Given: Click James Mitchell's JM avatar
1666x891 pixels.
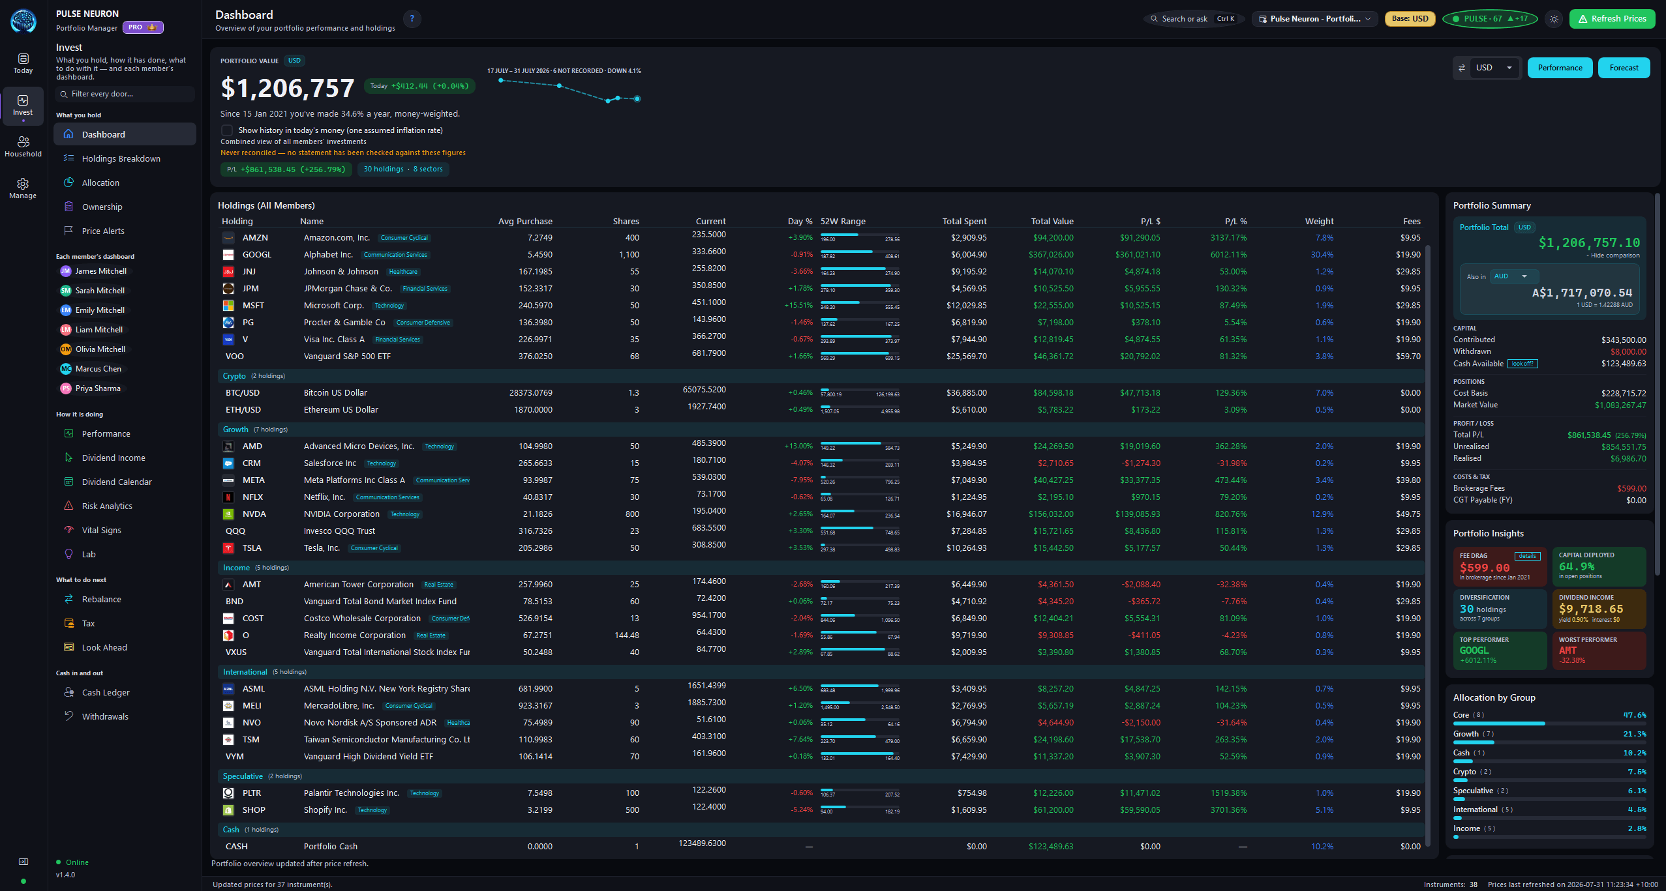Looking at the screenshot, I should point(66,271).
